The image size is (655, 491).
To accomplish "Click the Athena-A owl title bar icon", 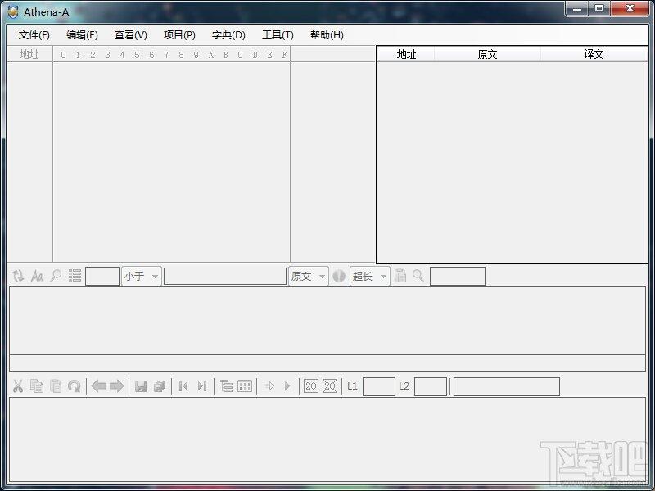I will point(13,11).
